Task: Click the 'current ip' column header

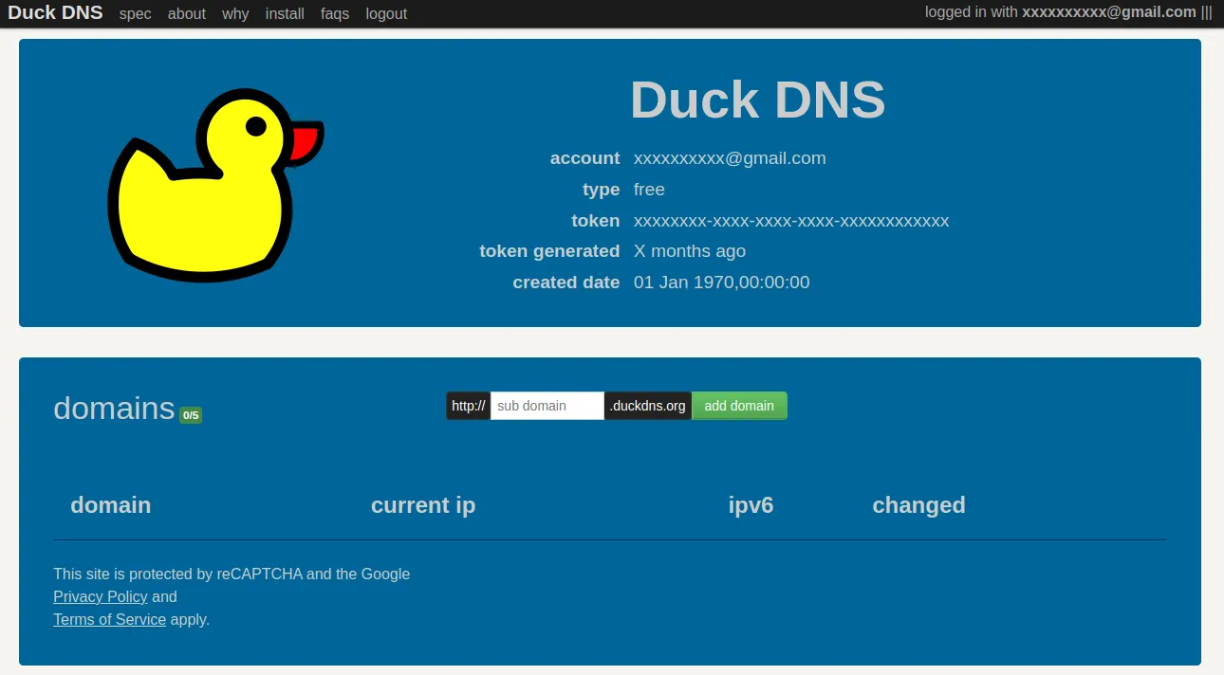Action: [x=423, y=505]
